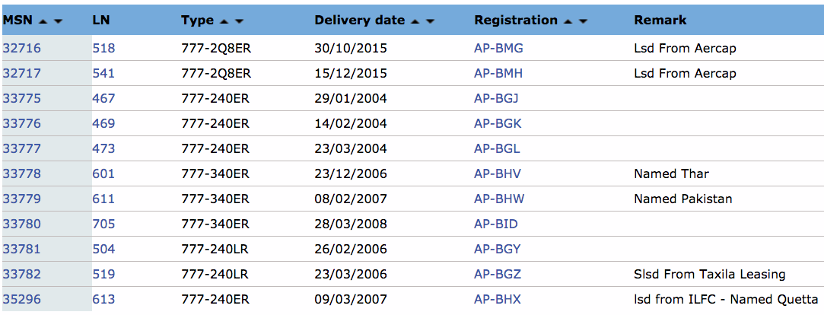This screenshot has width=824, height=315.
Task: Sort MSN column descending arrow
Action: [59, 21]
